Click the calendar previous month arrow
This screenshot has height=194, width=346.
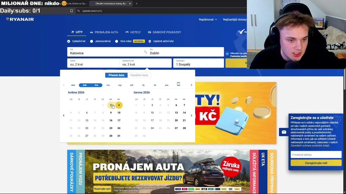pos(64,116)
